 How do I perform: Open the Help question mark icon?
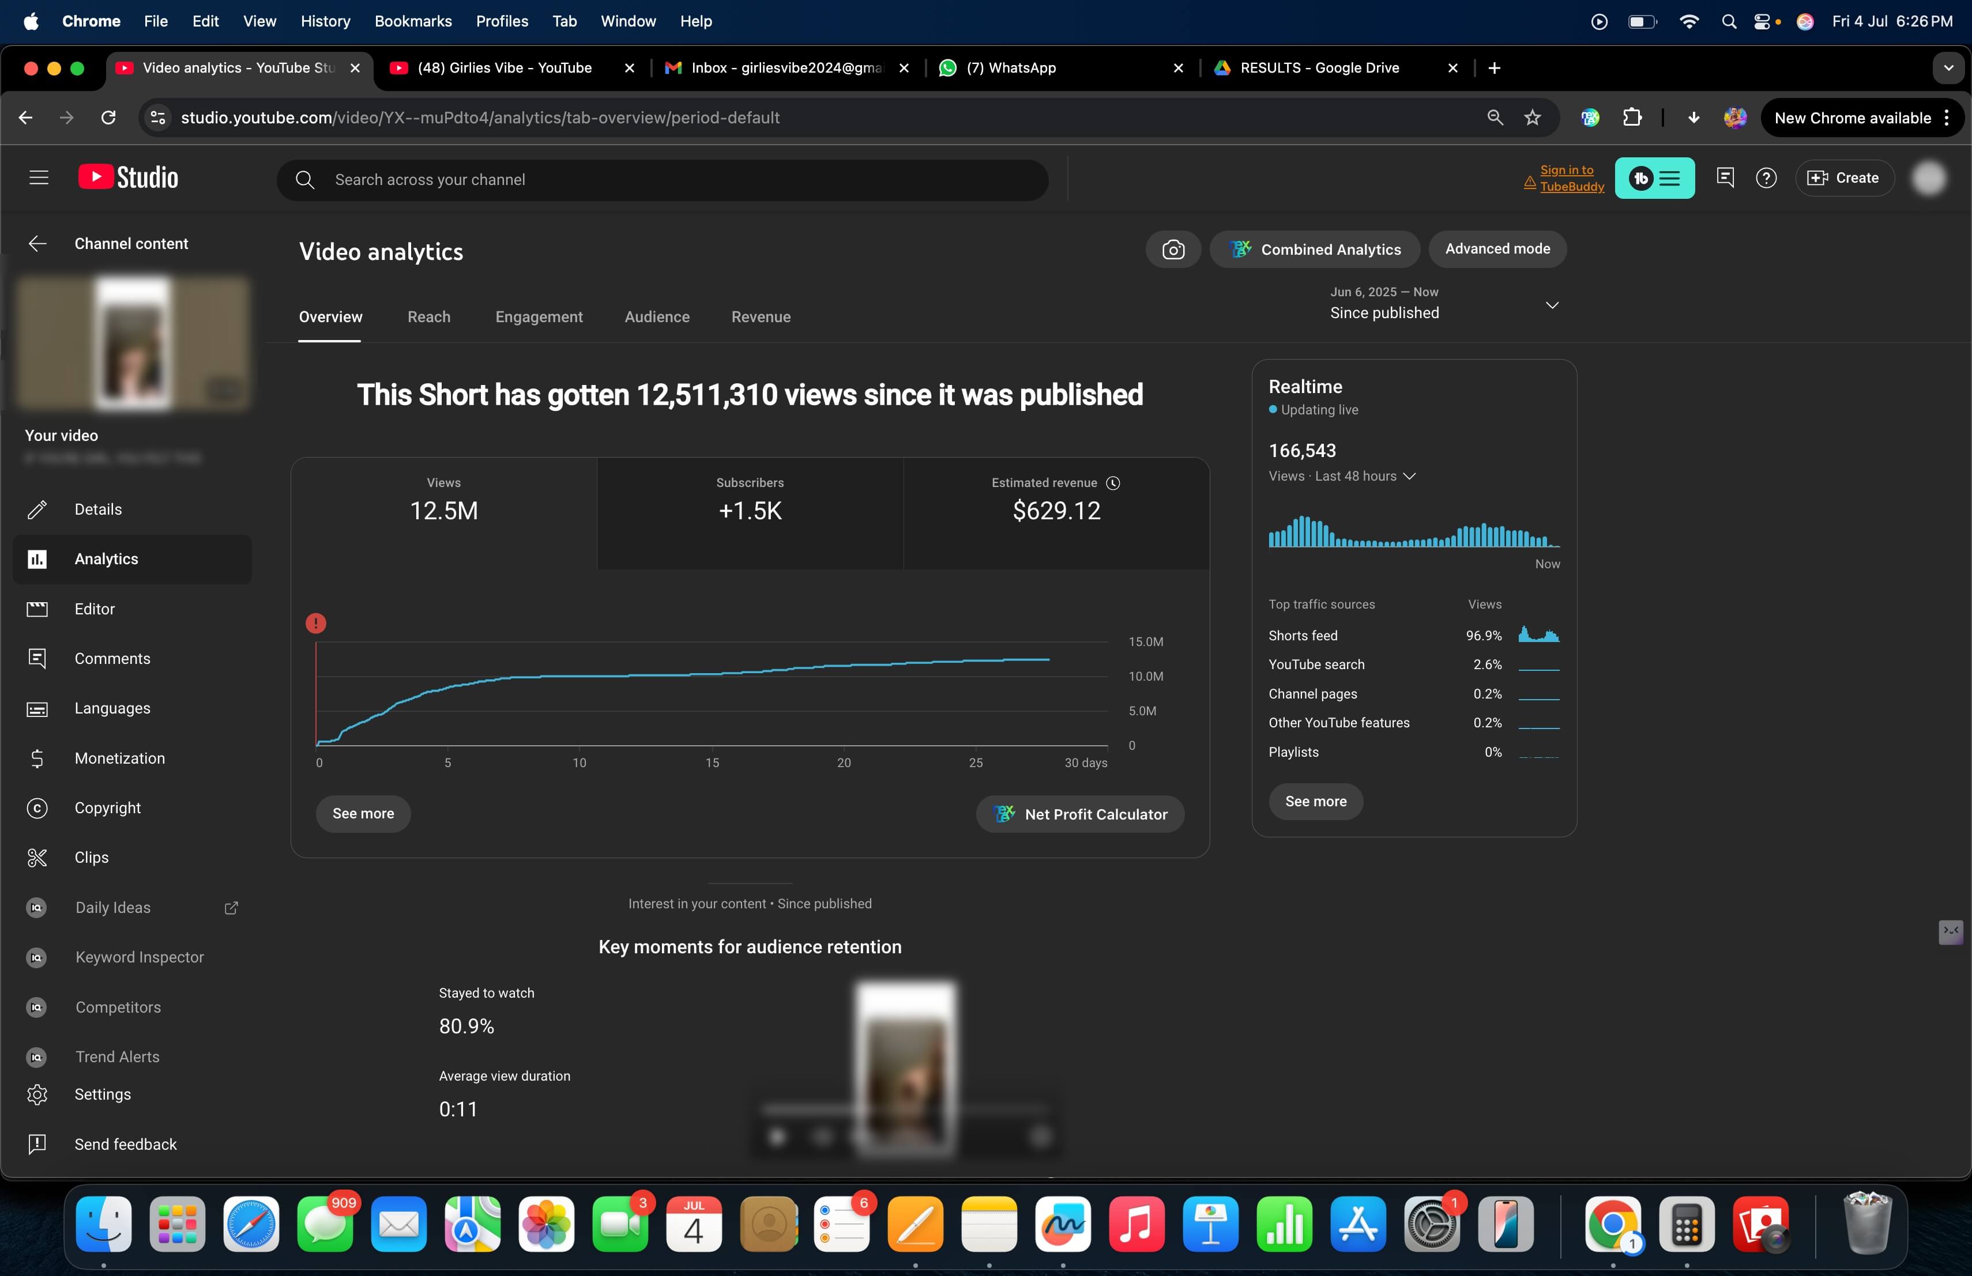click(x=1766, y=178)
